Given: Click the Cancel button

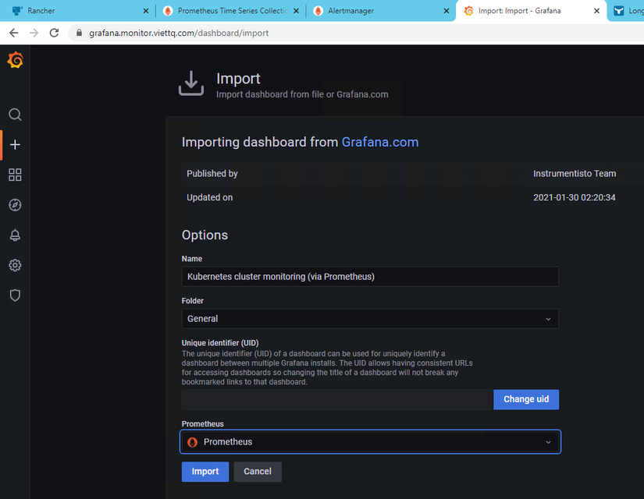Looking at the screenshot, I should coord(258,472).
